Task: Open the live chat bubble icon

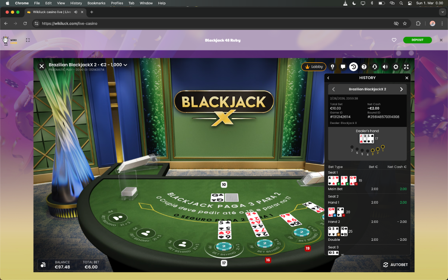Action: (343, 67)
